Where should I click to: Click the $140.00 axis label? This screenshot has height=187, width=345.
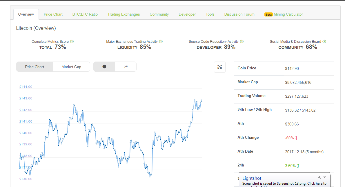(26, 133)
